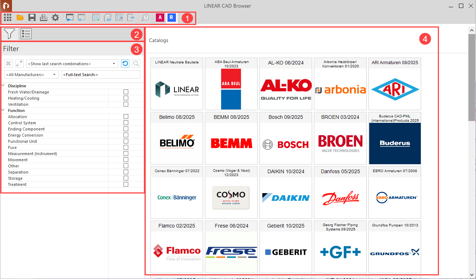Open the Bosch 09/2025 catalog
This screenshot has height=279, width=476.
point(286,138)
